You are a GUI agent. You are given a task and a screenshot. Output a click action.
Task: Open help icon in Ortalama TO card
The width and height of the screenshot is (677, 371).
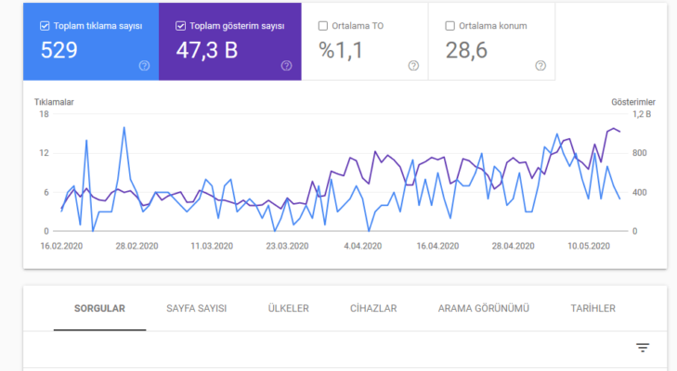413,65
